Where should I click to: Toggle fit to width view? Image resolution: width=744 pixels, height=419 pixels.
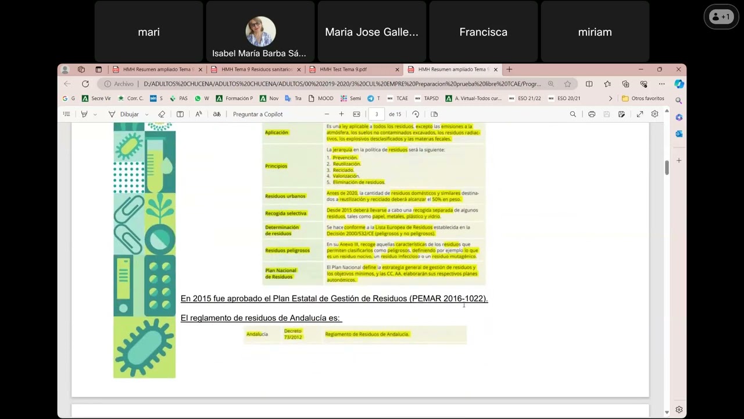(x=356, y=114)
